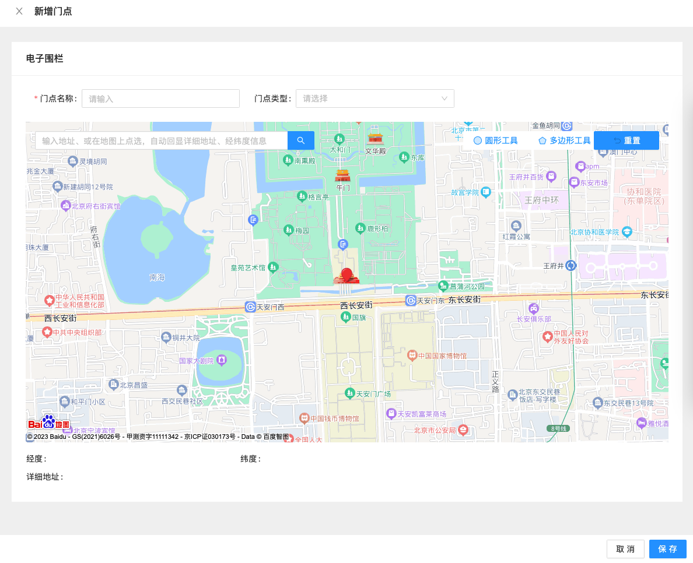Click the 天安门东 subway station icon
Viewport: 693px width, 563px height.
coord(411,300)
